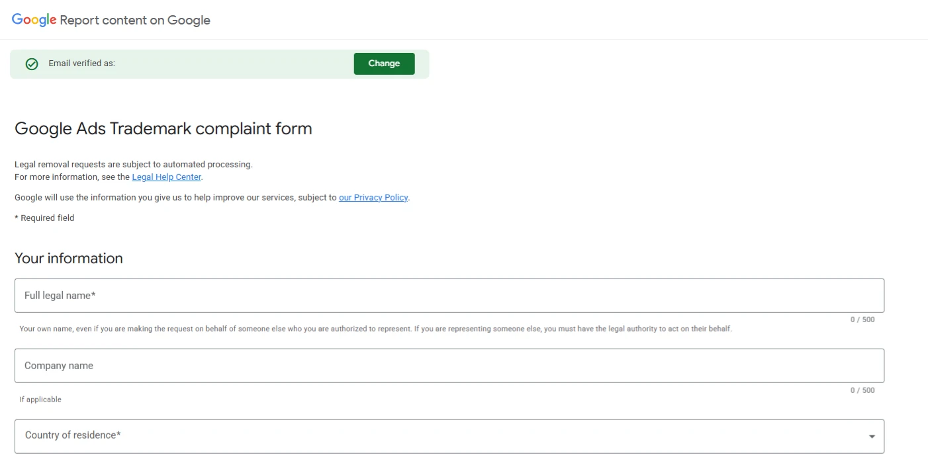928x473 pixels.
Task: Open the our Privacy Policy link
Action: click(x=373, y=198)
